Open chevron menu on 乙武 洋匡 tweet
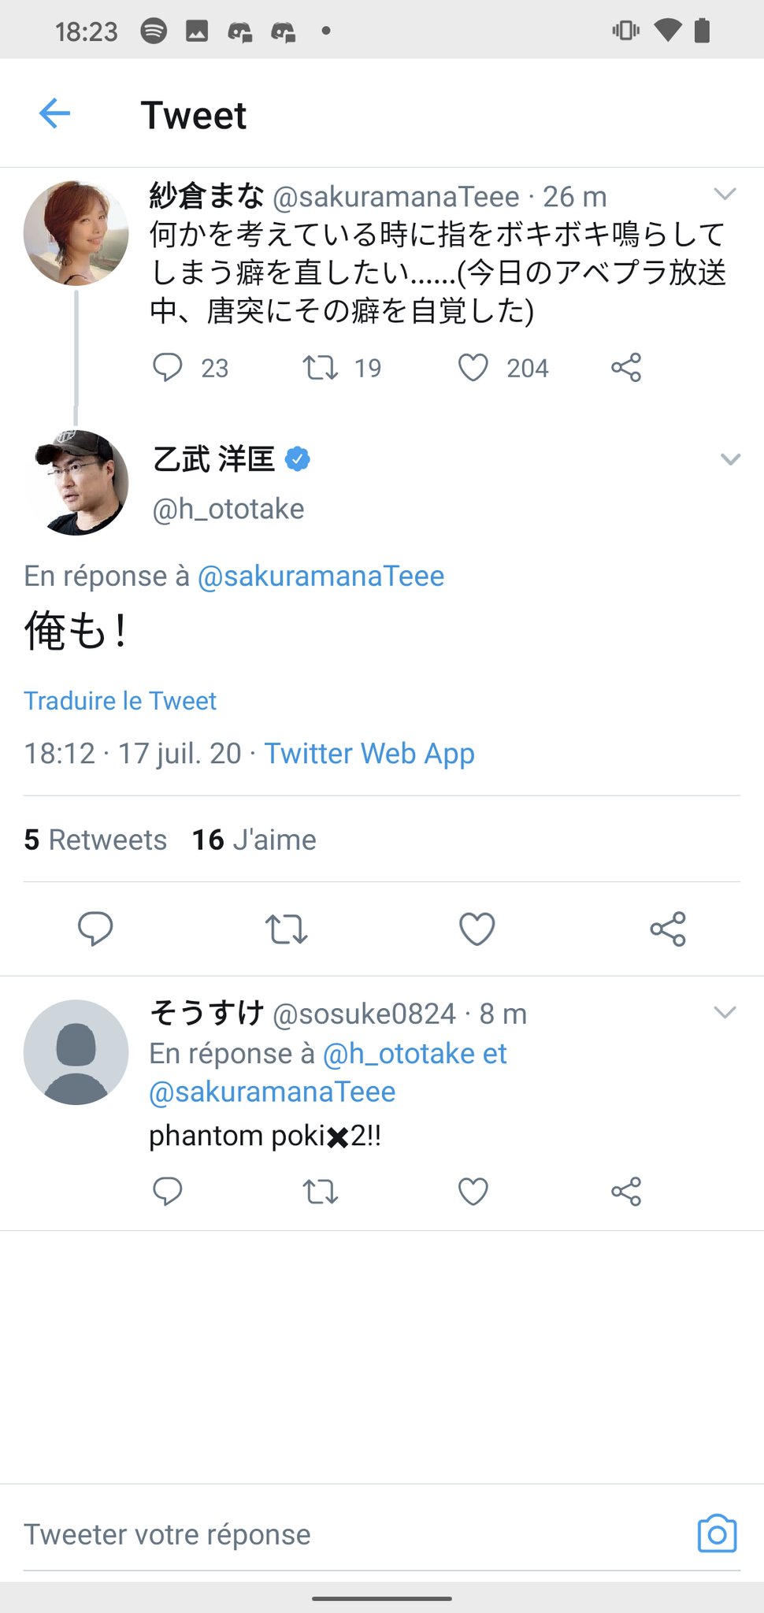 click(x=730, y=460)
